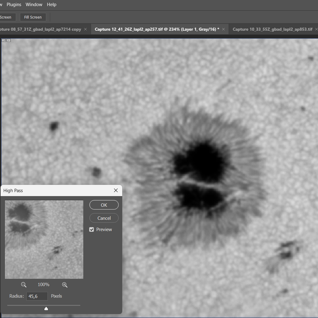
Task: Click the zoom out magnifier in High Pass
Action: [x=24, y=285]
